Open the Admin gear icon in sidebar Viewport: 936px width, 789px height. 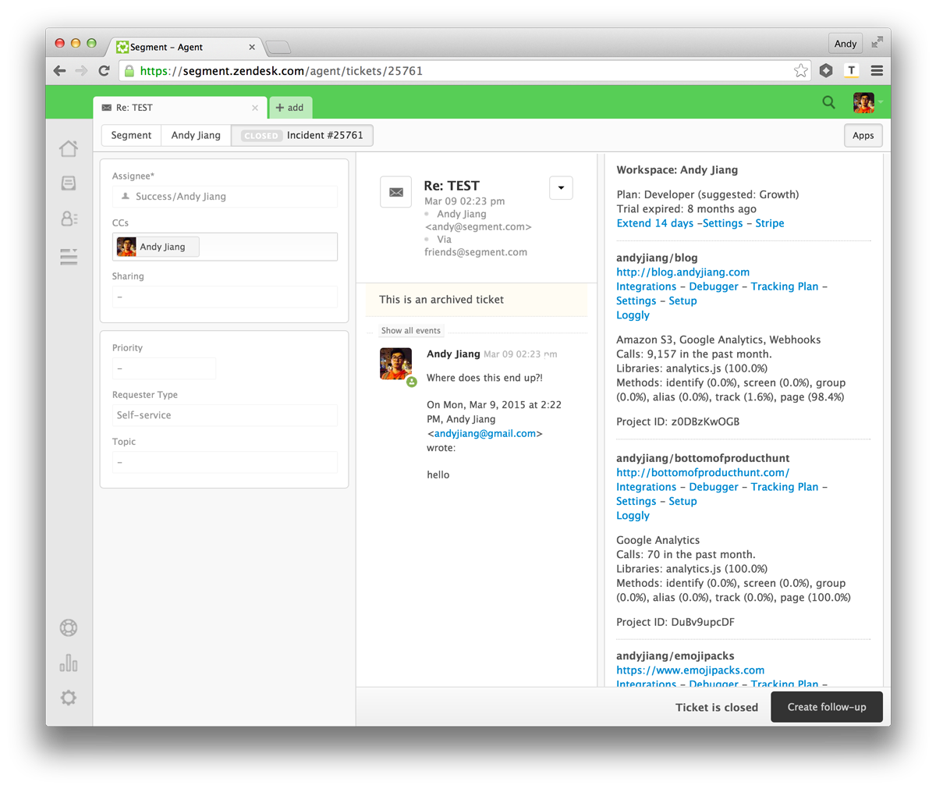[69, 698]
